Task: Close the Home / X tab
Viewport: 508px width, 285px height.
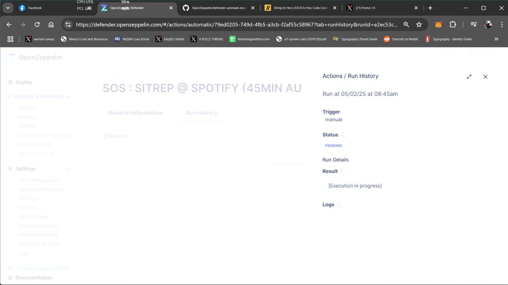Action: click(416, 8)
